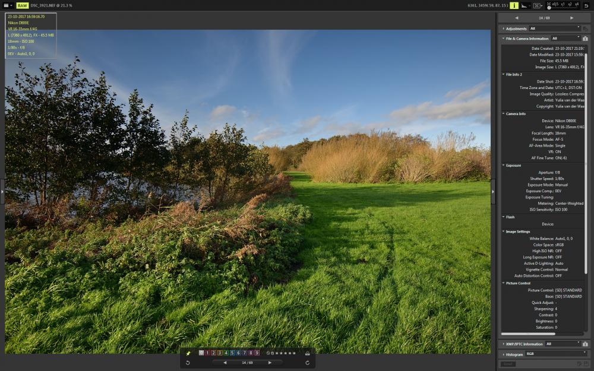
Task: Rotate image counterclockwise
Action: pos(188,363)
